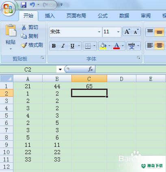Activate the Format Painter brush
Screen dimensions: 166x172
click(24, 45)
